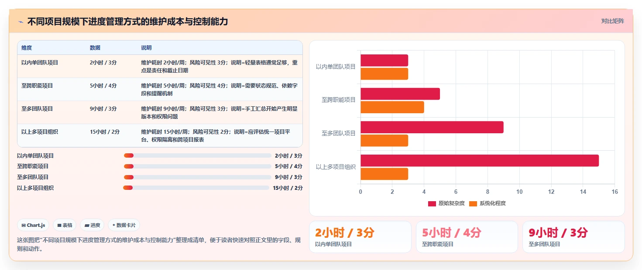Toggle the 系统化程度 orange legend swatch
Screen dimensions: 642x270
[473, 203]
